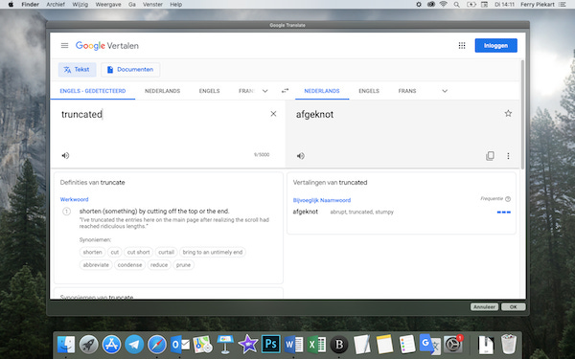Open the Apple menu
Viewport: 575px width, 359px height.
(11, 5)
